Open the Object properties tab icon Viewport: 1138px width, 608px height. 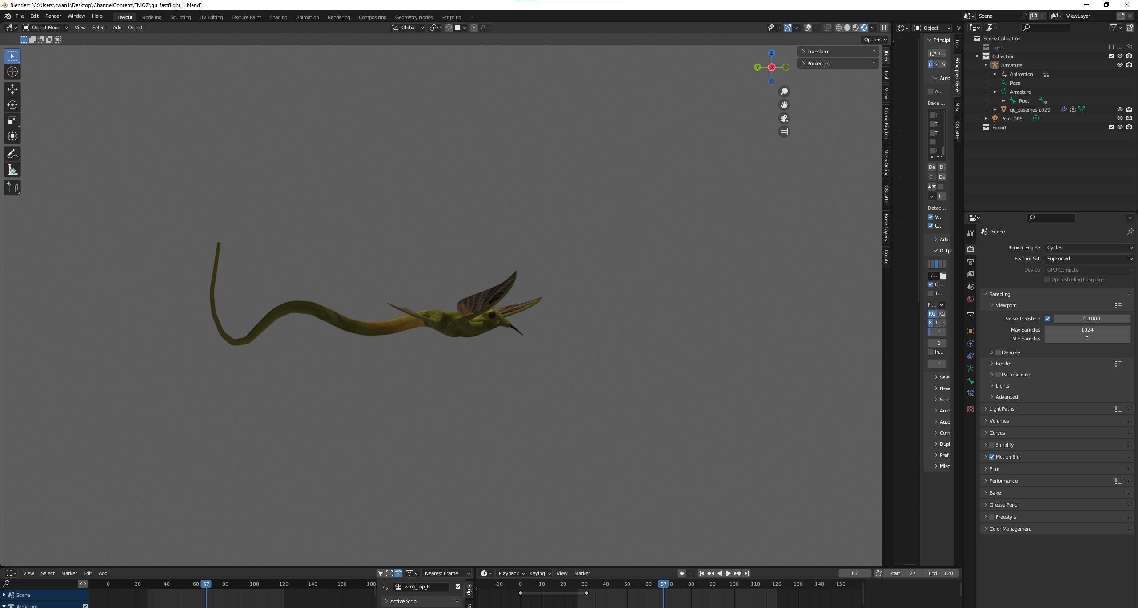click(970, 331)
